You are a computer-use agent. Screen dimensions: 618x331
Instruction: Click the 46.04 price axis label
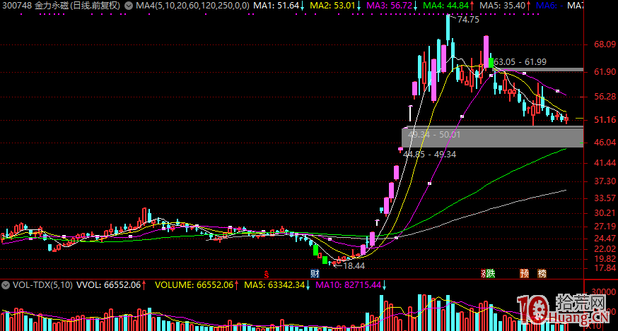coord(605,143)
